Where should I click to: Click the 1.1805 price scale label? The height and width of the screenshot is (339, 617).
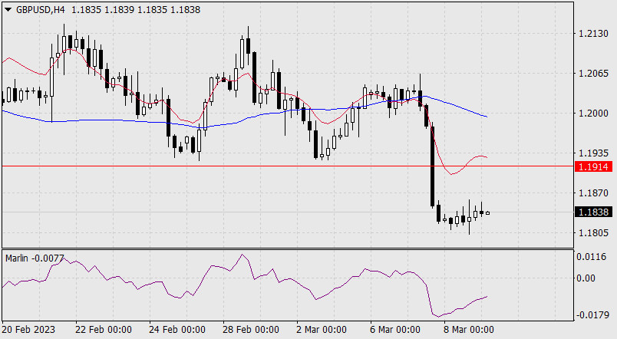[x=593, y=232]
